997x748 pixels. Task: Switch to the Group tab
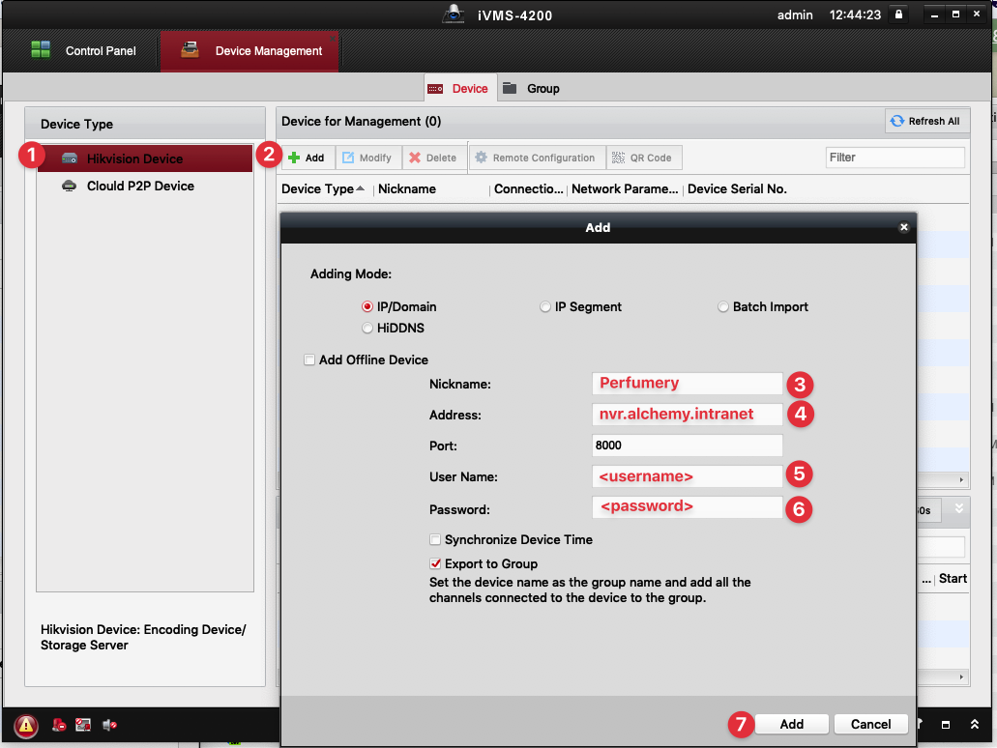(x=532, y=89)
